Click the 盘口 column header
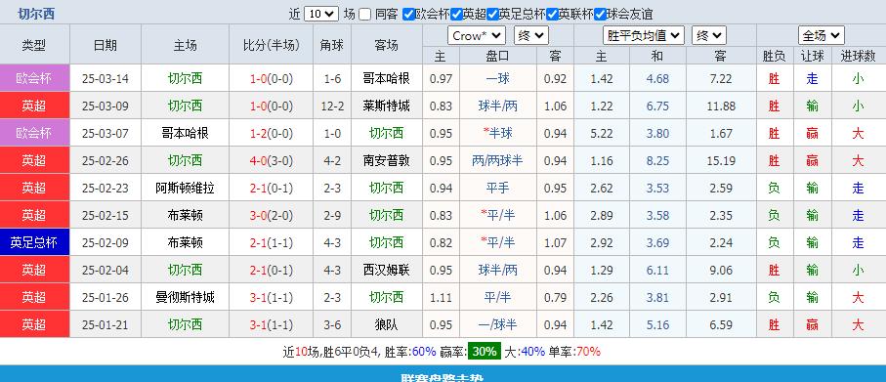The width and height of the screenshot is (886, 382). (x=498, y=56)
